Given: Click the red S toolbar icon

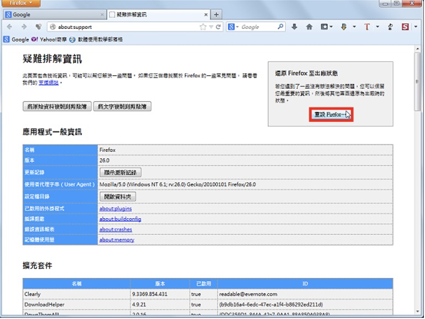Looking at the screenshot, I should tap(405, 27).
